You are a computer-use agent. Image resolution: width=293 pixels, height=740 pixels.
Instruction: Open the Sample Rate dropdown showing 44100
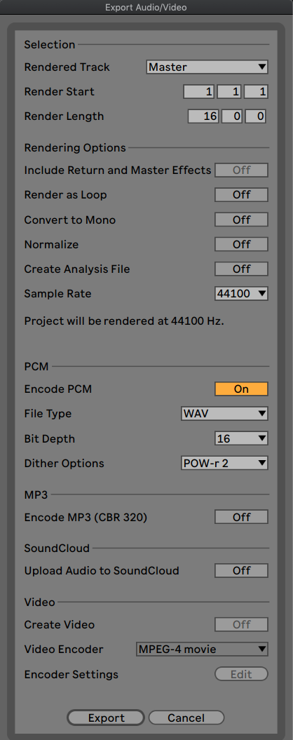[242, 294]
